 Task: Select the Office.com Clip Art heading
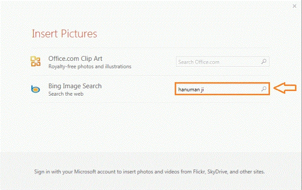coord(75,59)
